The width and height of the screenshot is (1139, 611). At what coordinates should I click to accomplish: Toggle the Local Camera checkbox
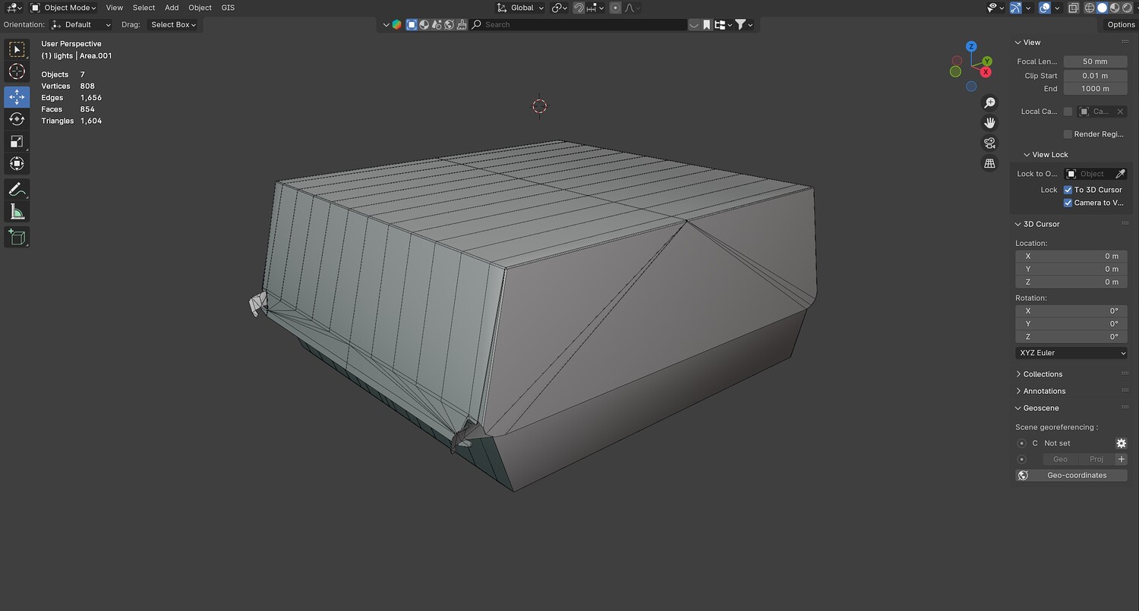tap(1068, 112)
